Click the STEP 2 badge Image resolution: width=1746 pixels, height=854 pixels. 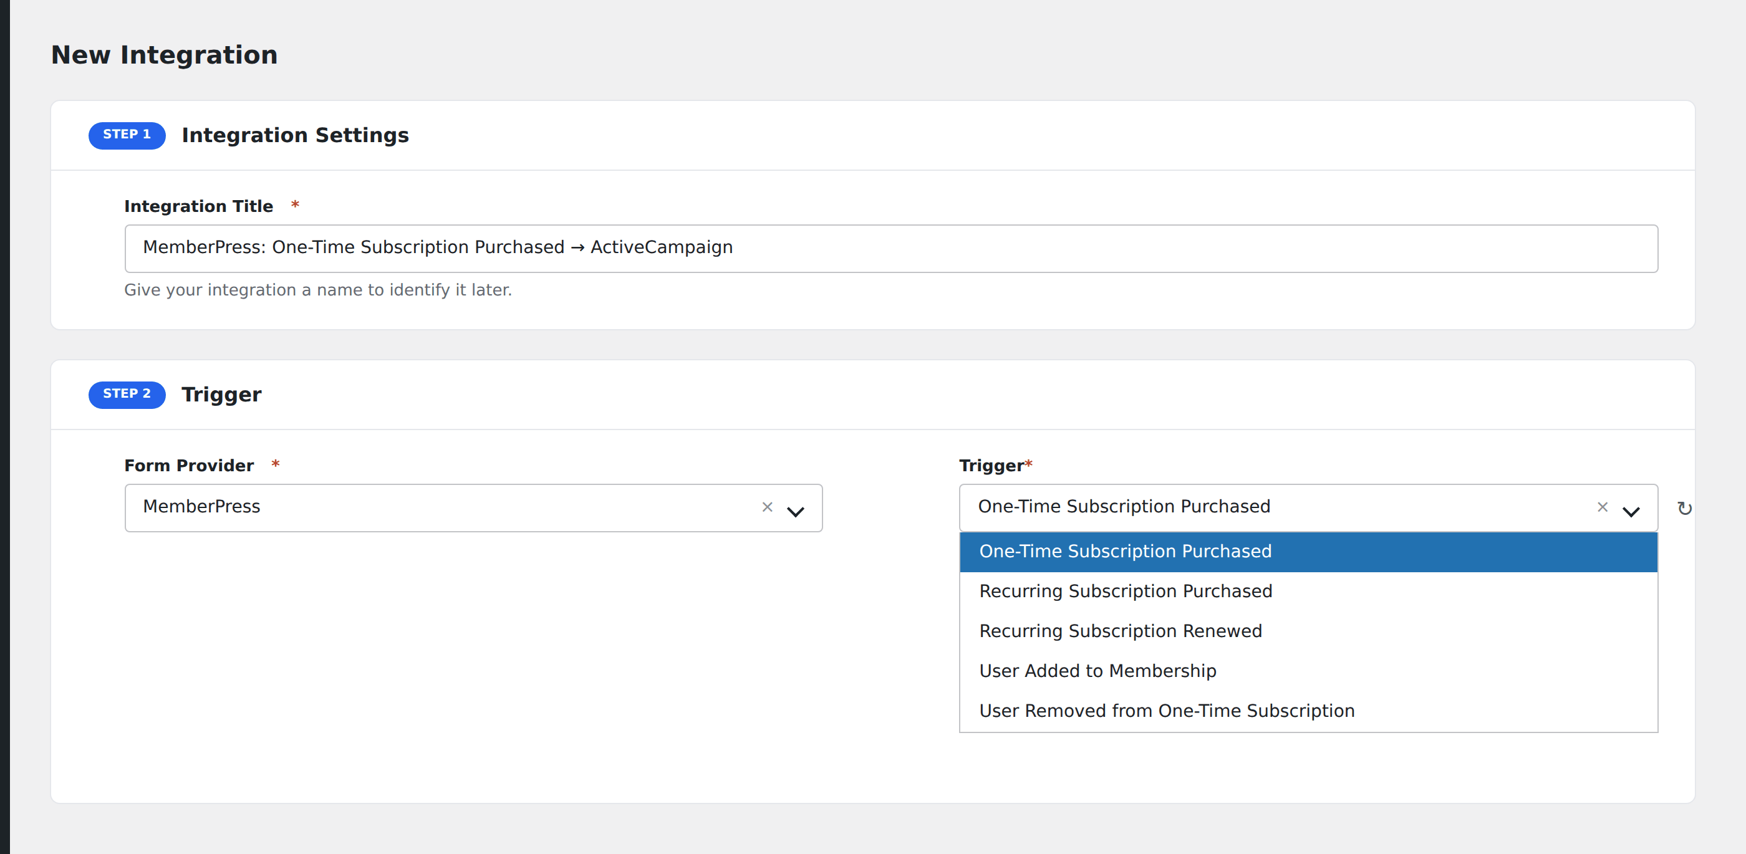(127, 395)
